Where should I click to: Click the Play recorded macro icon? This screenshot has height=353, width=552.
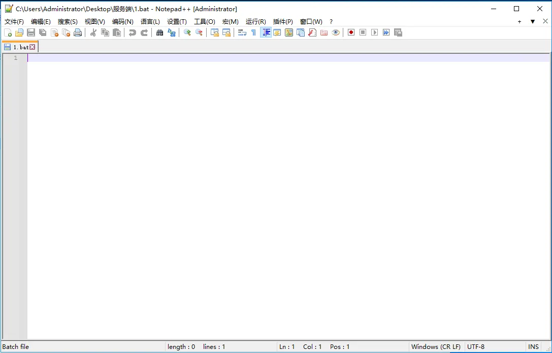coord(374,32)
